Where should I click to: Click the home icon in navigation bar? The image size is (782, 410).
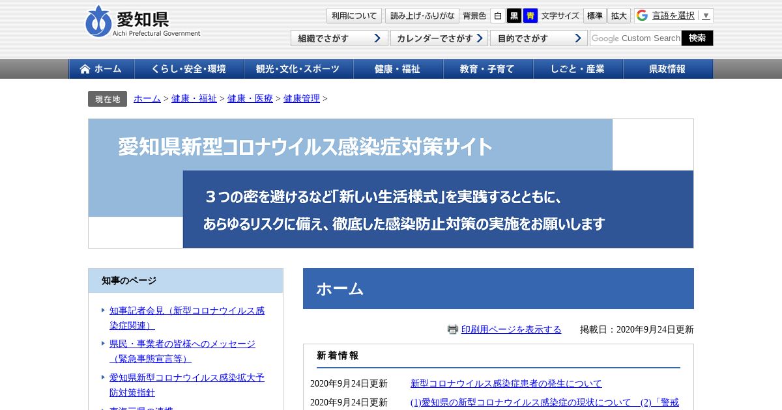click(x=85, y=69)
